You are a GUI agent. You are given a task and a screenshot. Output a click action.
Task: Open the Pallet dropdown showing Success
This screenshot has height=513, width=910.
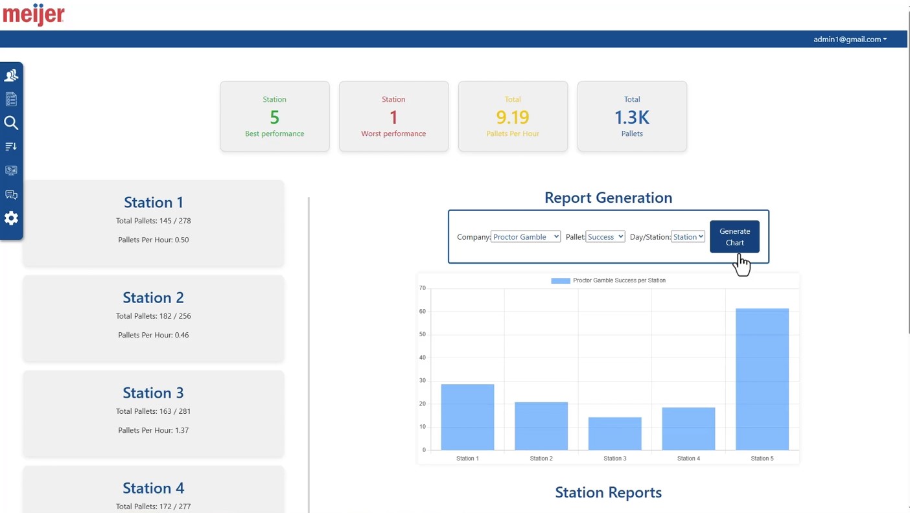click(x=605, y=237)
